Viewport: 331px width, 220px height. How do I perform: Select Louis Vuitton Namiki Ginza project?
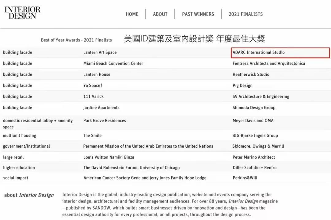pos(109,157)
